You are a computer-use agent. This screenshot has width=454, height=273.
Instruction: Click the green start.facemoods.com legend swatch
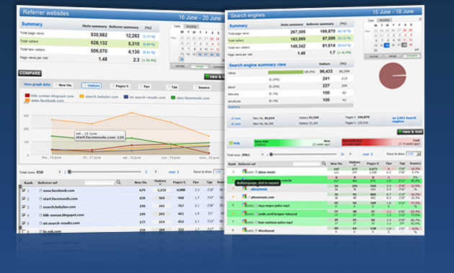(173, 98)
